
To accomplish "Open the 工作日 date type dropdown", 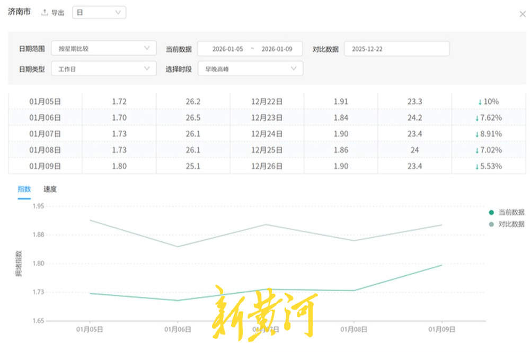I will pos(104,68).
